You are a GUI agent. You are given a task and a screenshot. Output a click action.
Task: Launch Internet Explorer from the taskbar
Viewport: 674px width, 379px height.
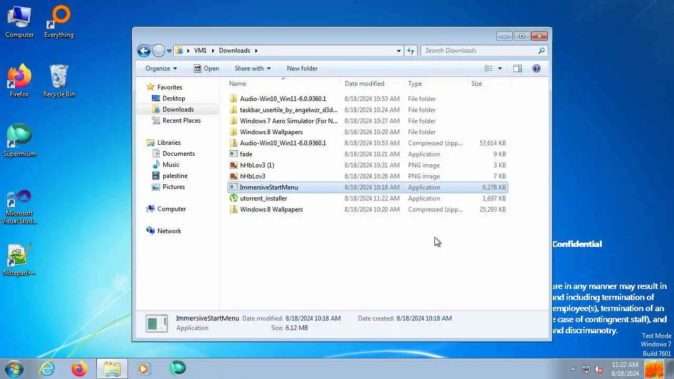(47, 368)
